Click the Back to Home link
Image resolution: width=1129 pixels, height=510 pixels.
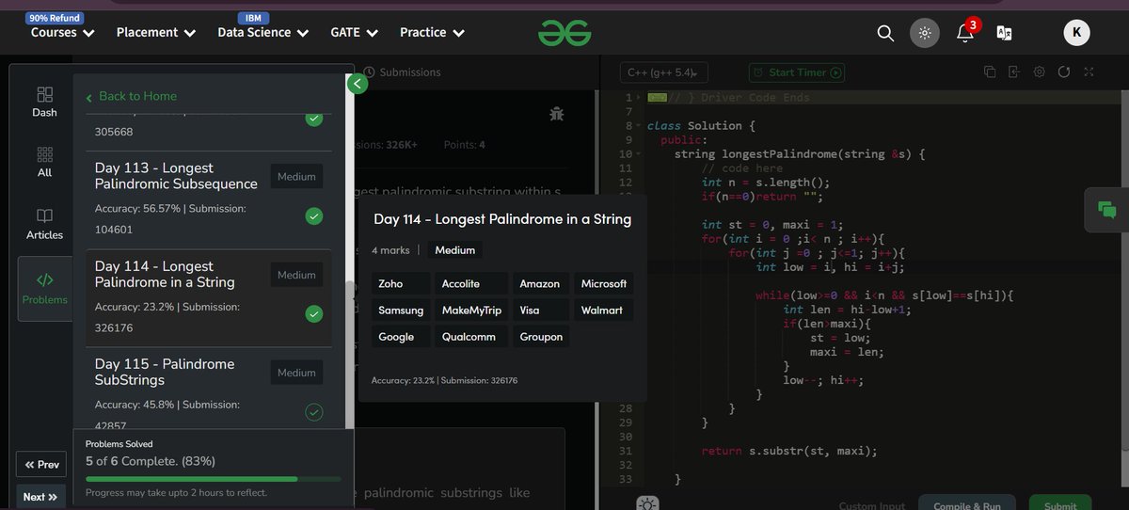click(131, 96)
